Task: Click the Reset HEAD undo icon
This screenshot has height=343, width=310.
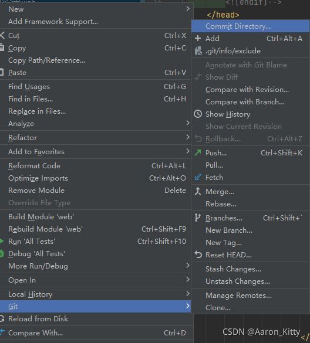Action: [x=198, y=254]
